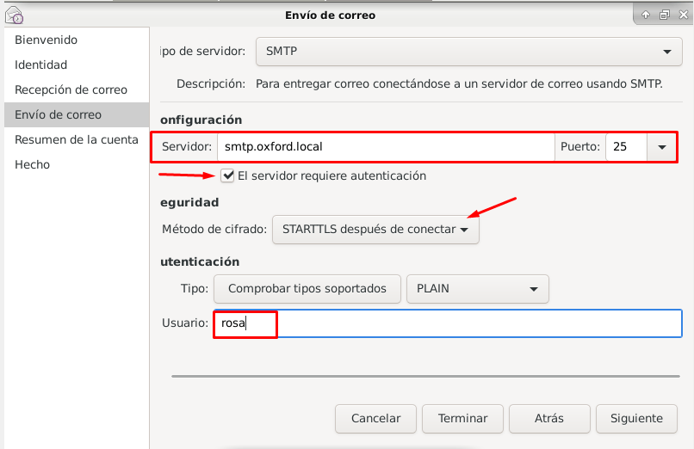The width and height of the screenshot is (694, 449).
Task: Focus the Usuario input field
Action: 447,323
